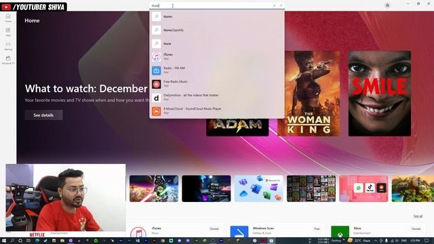434x244 pixels.
Task: Click the magnifier search button in the search box
Action: (x=281, y=5)
